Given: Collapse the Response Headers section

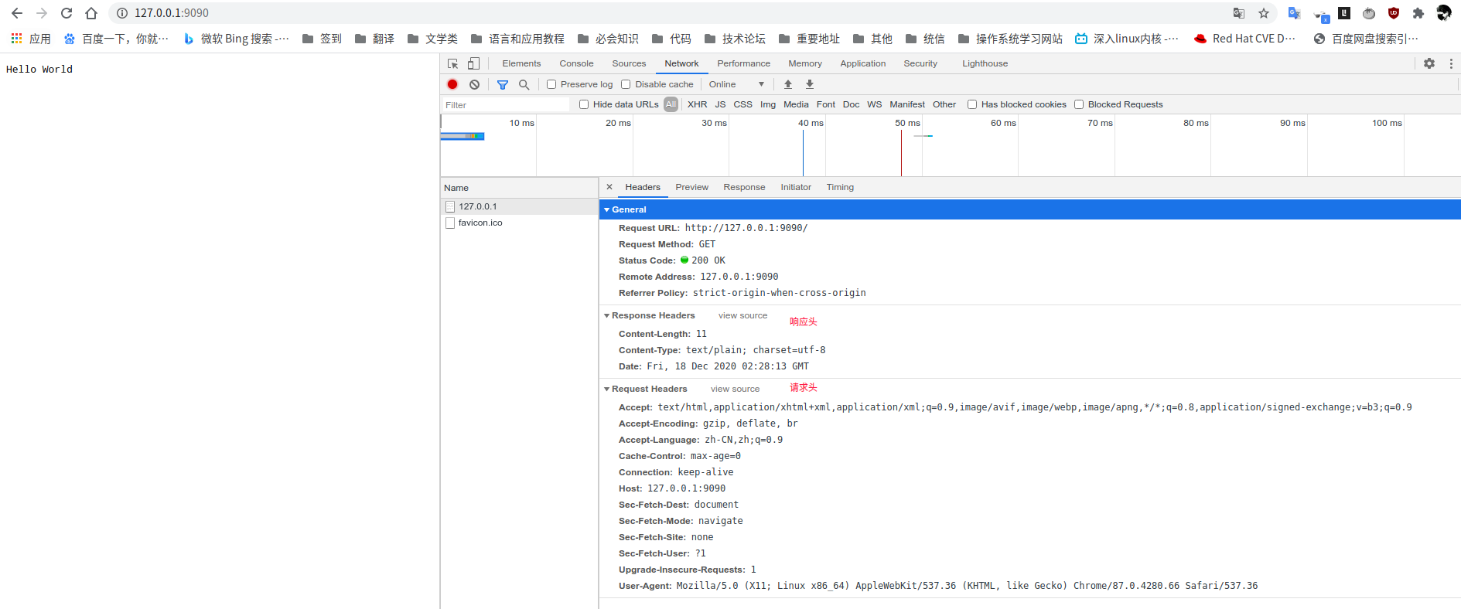Looking at the screenshot, I should point(607,315).
